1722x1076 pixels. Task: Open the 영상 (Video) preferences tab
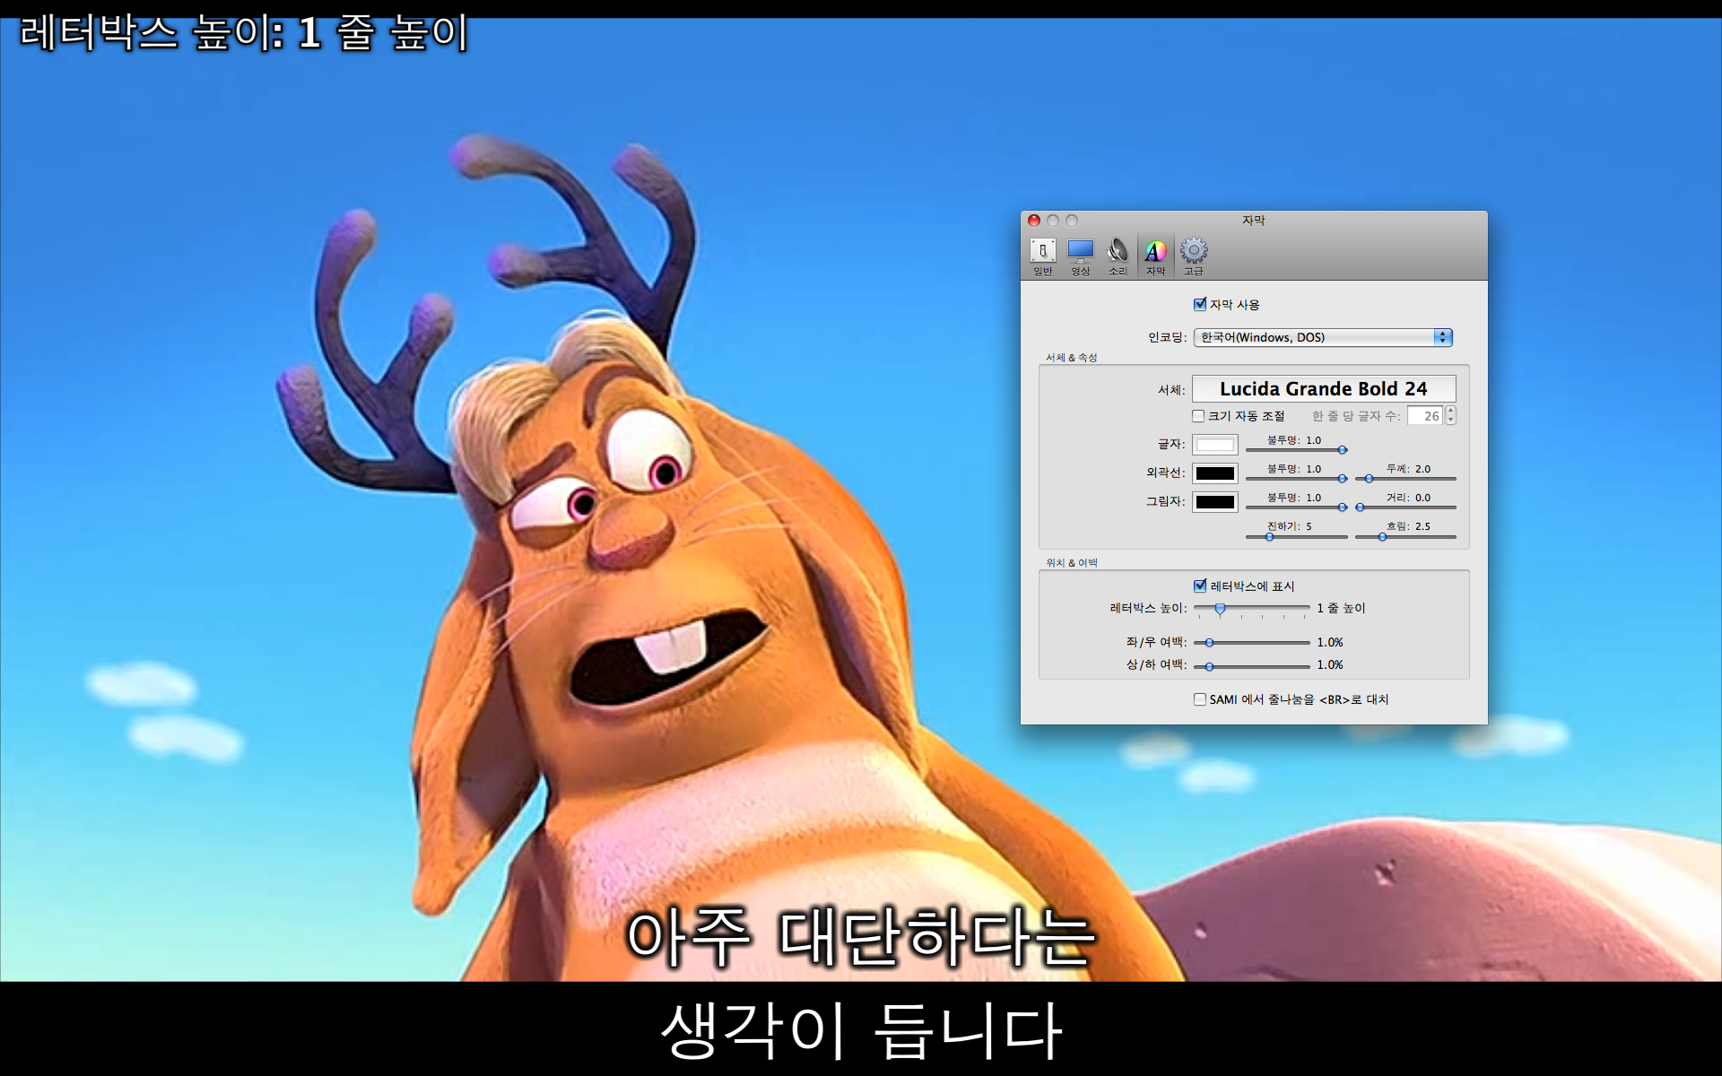click(x=1080, y=256)
